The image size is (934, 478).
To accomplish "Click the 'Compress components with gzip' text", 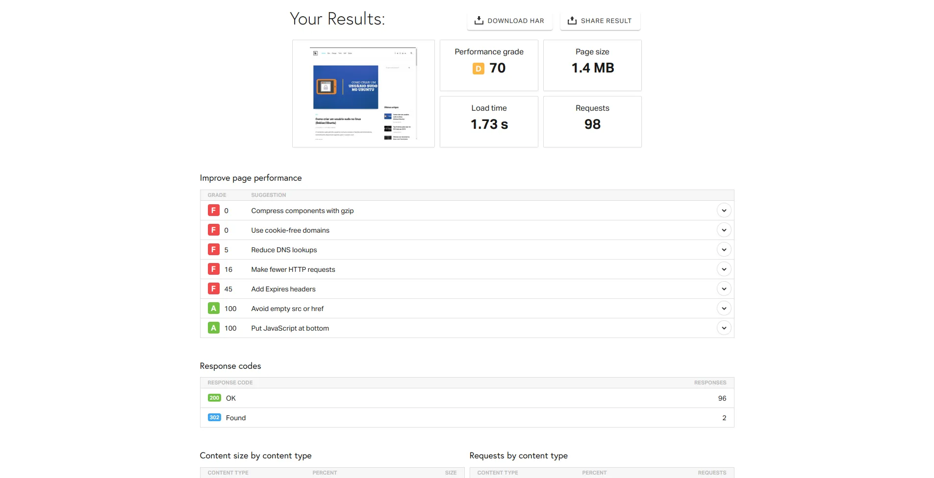I will [x=303, y=211].
